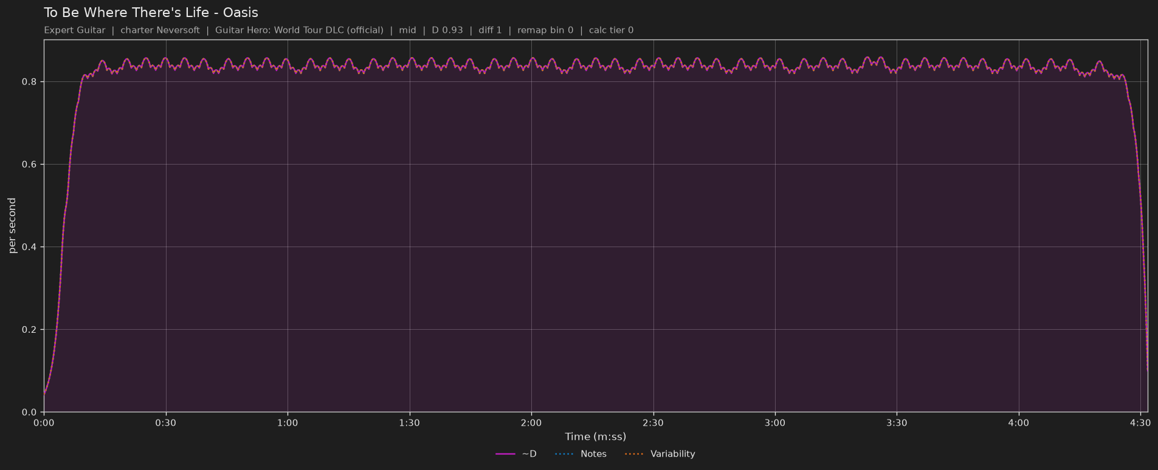Click the 0:00 x-axis tick label
Viewport: 1158px width, 470px height.
[44, 423]
